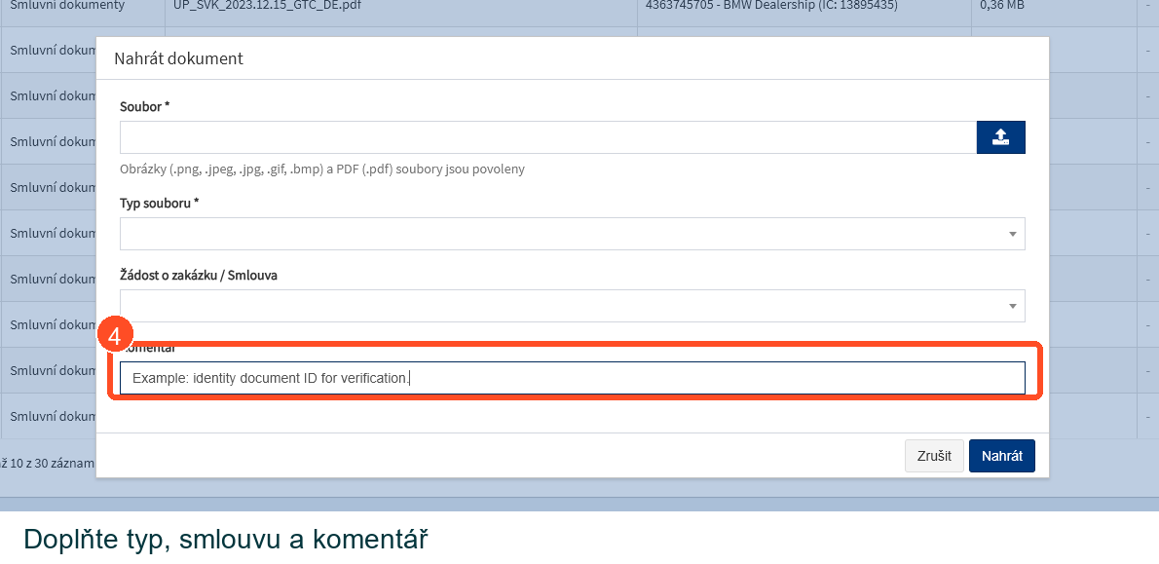This screenshot has height=564, width=1159.
Task: Click the allowed file formats hint text
Action: click(x=322, y=169)
